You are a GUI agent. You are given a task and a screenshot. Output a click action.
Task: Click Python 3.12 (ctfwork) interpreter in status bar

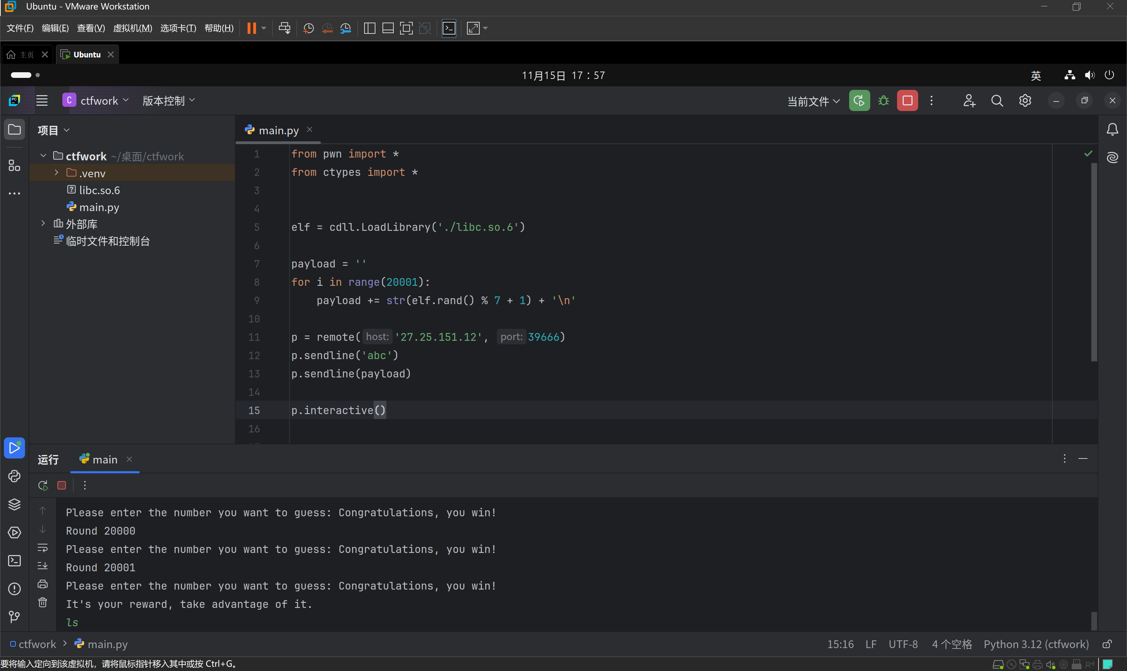[x=1036, y=644]
